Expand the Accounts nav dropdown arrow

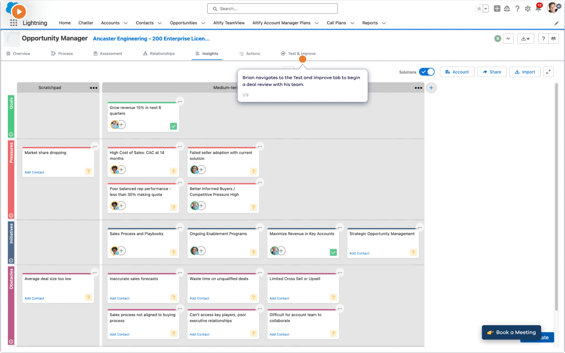click(x=126, y=23)
